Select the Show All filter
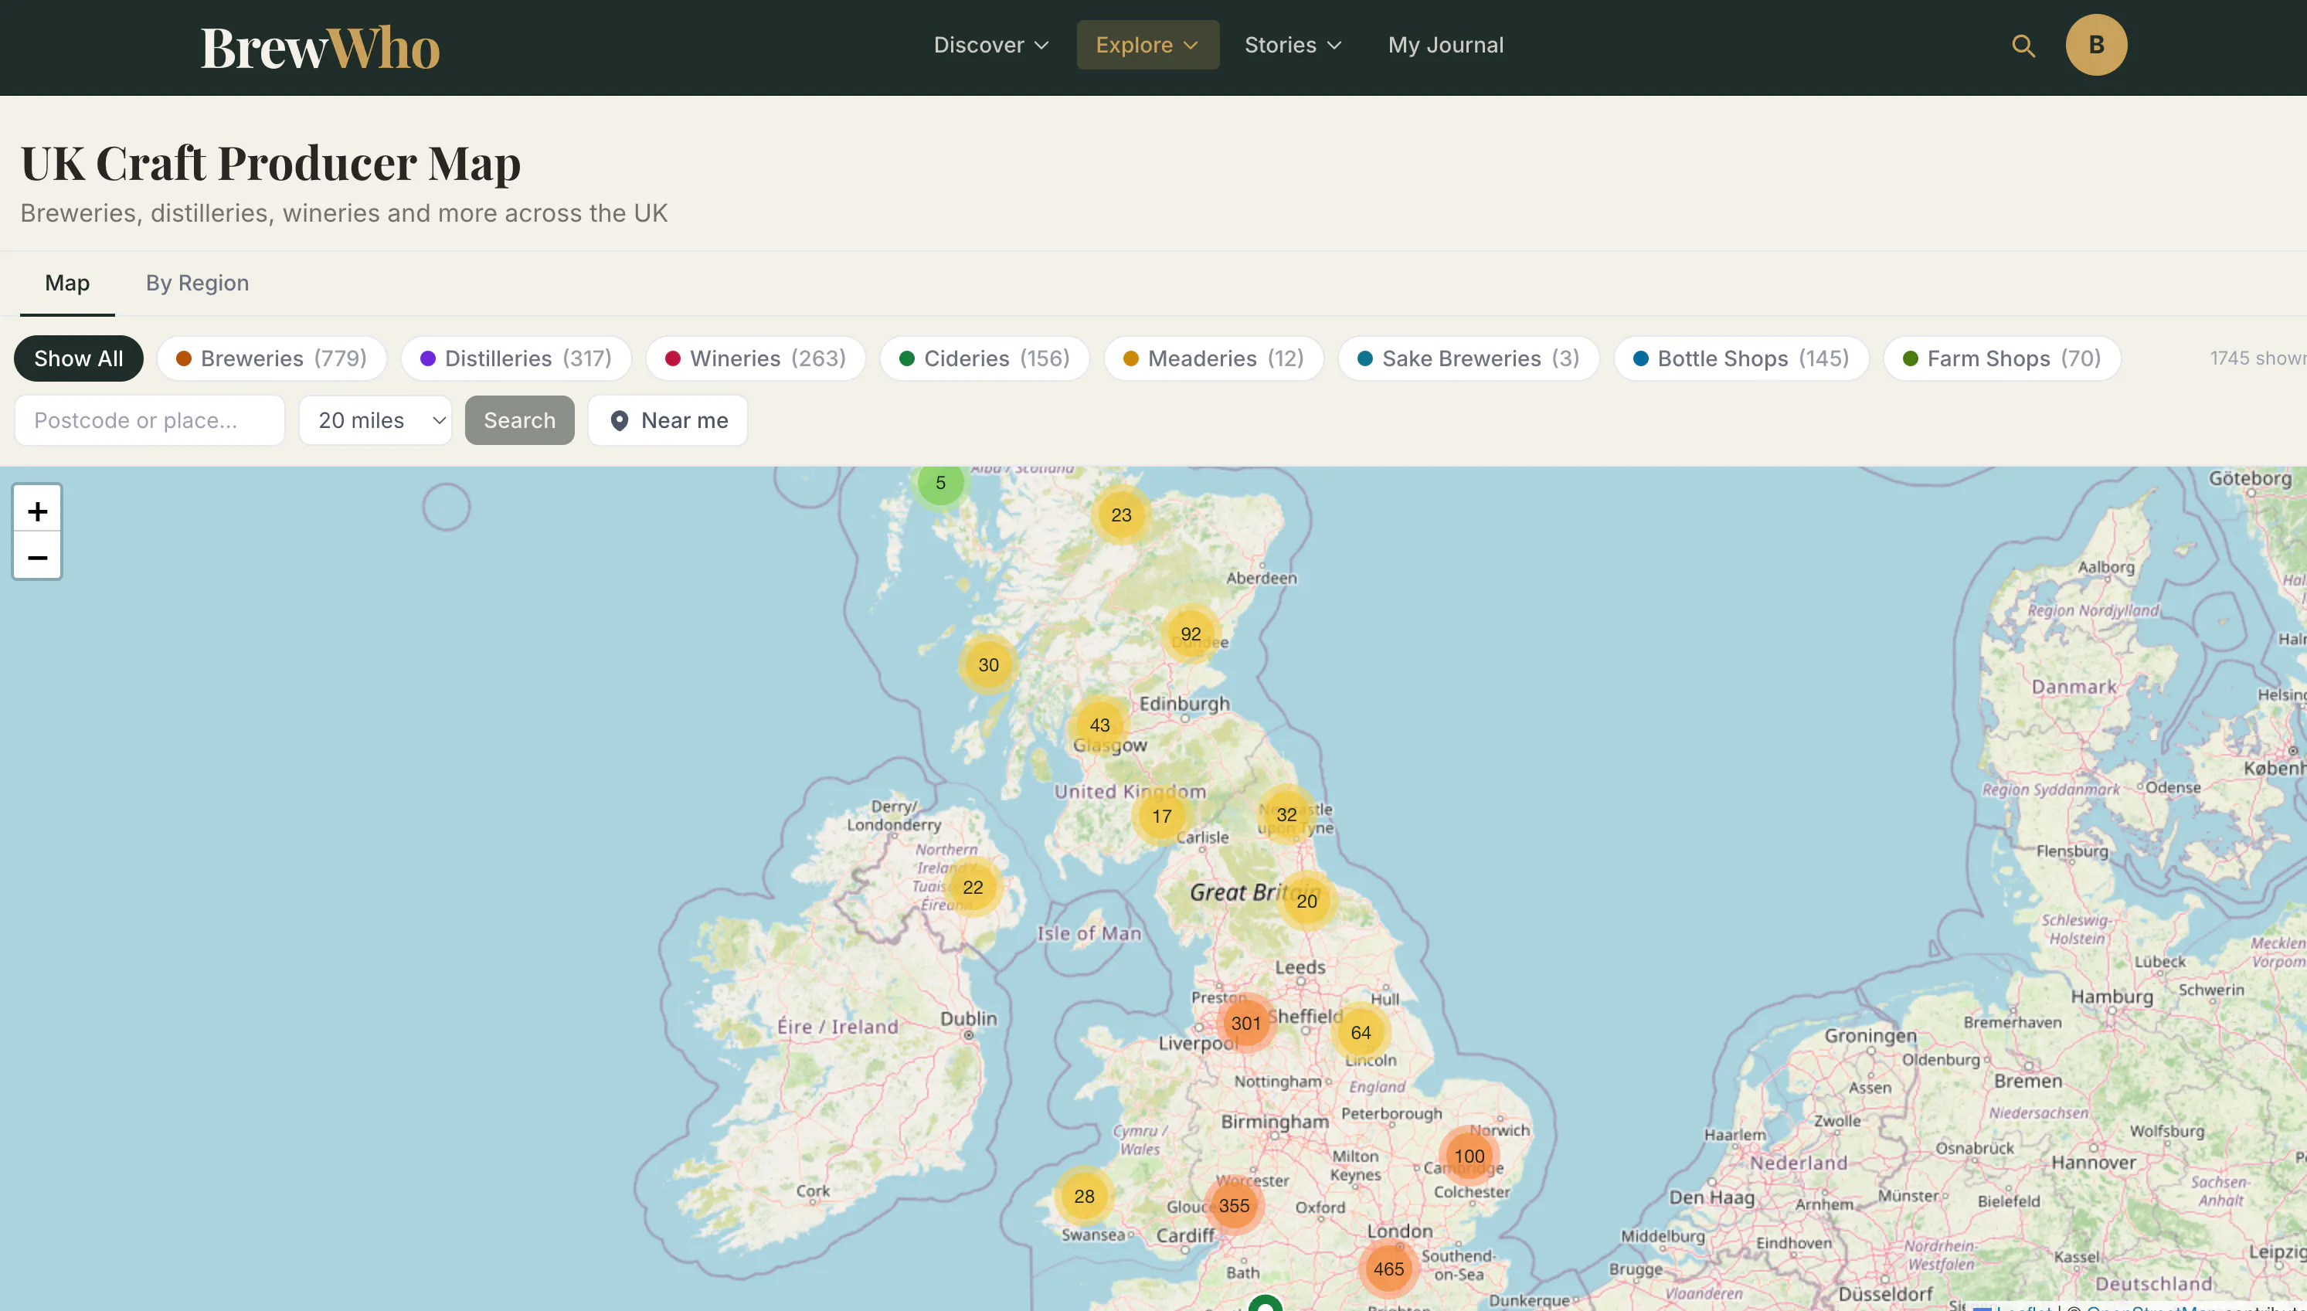 coord(78,358)
